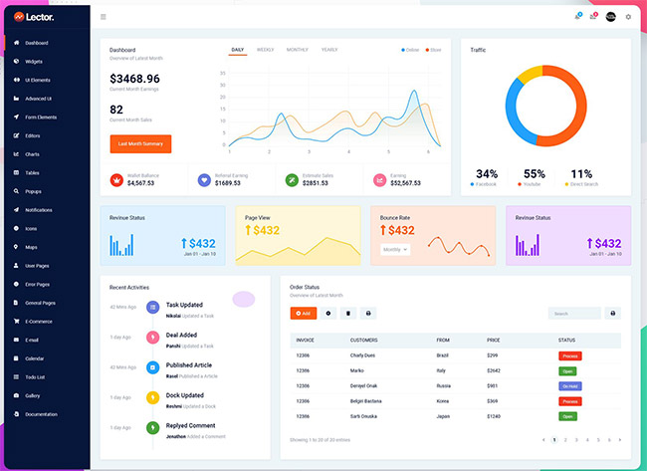Click the trash delete icon in Order Status

click(x=347, y=313)
